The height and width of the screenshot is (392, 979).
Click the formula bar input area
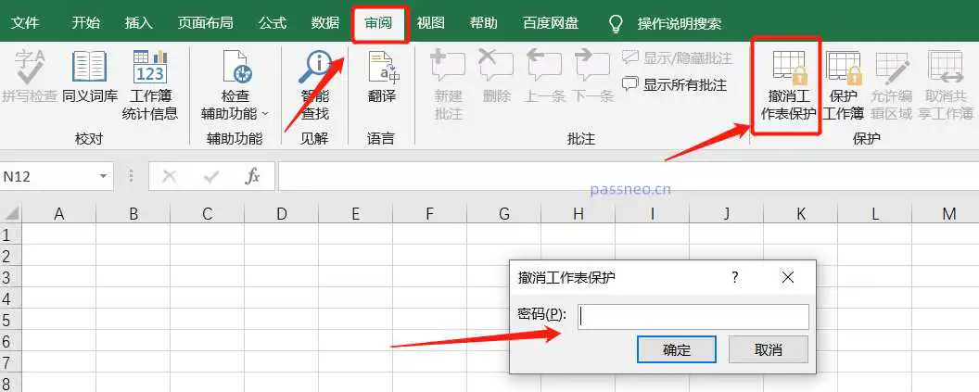pos(629,177)
